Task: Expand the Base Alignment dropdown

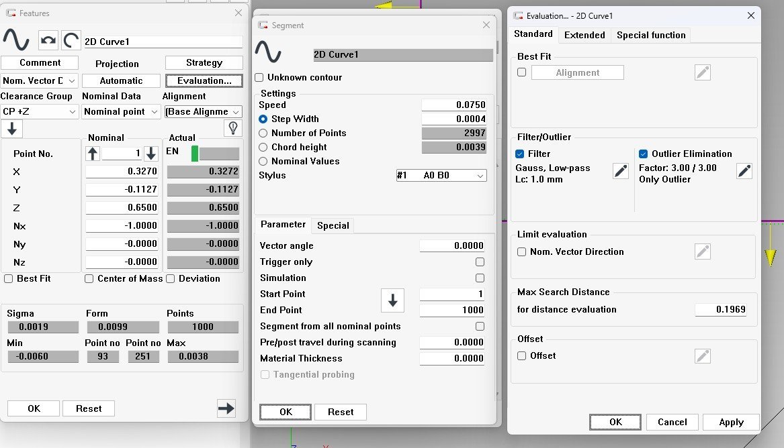Action: pyautogui.click(x=203, y=112)
